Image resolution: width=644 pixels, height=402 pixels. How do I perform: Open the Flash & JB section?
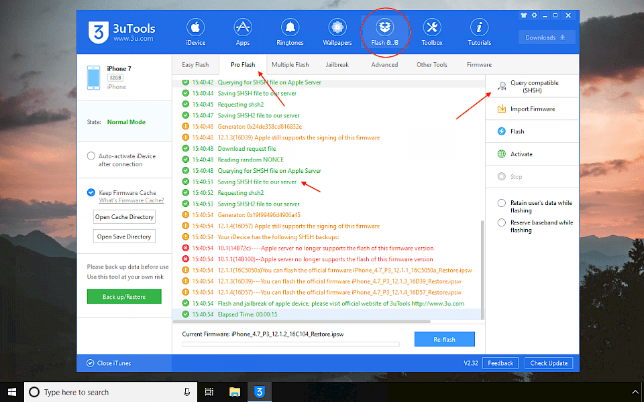(x=385, y=32)
